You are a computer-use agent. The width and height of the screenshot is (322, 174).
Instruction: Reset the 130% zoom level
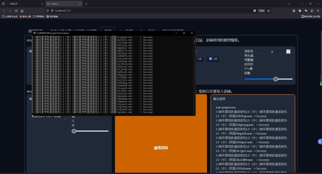coord(261,11)
